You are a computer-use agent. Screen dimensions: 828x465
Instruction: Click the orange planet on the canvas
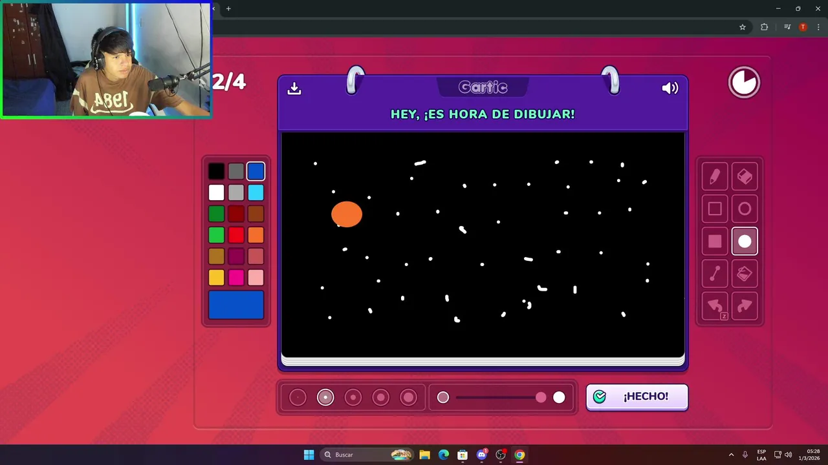347,214
